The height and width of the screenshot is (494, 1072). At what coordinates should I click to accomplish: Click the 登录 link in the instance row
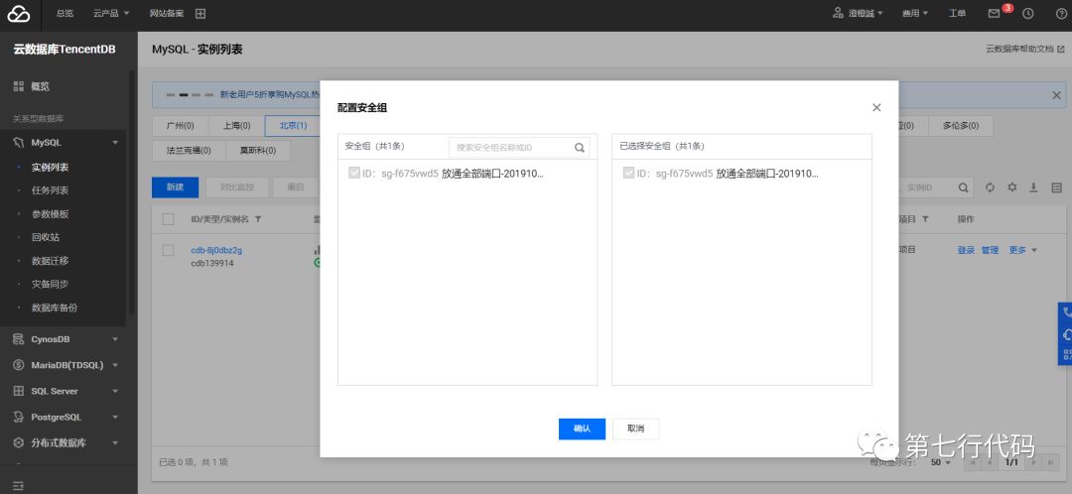coord(966,250)
